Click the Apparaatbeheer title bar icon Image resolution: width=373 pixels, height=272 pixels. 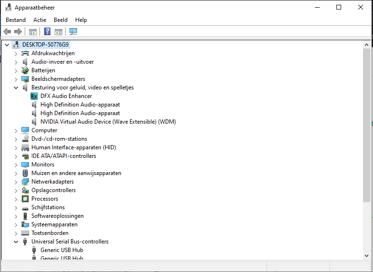tap(9, 8)
